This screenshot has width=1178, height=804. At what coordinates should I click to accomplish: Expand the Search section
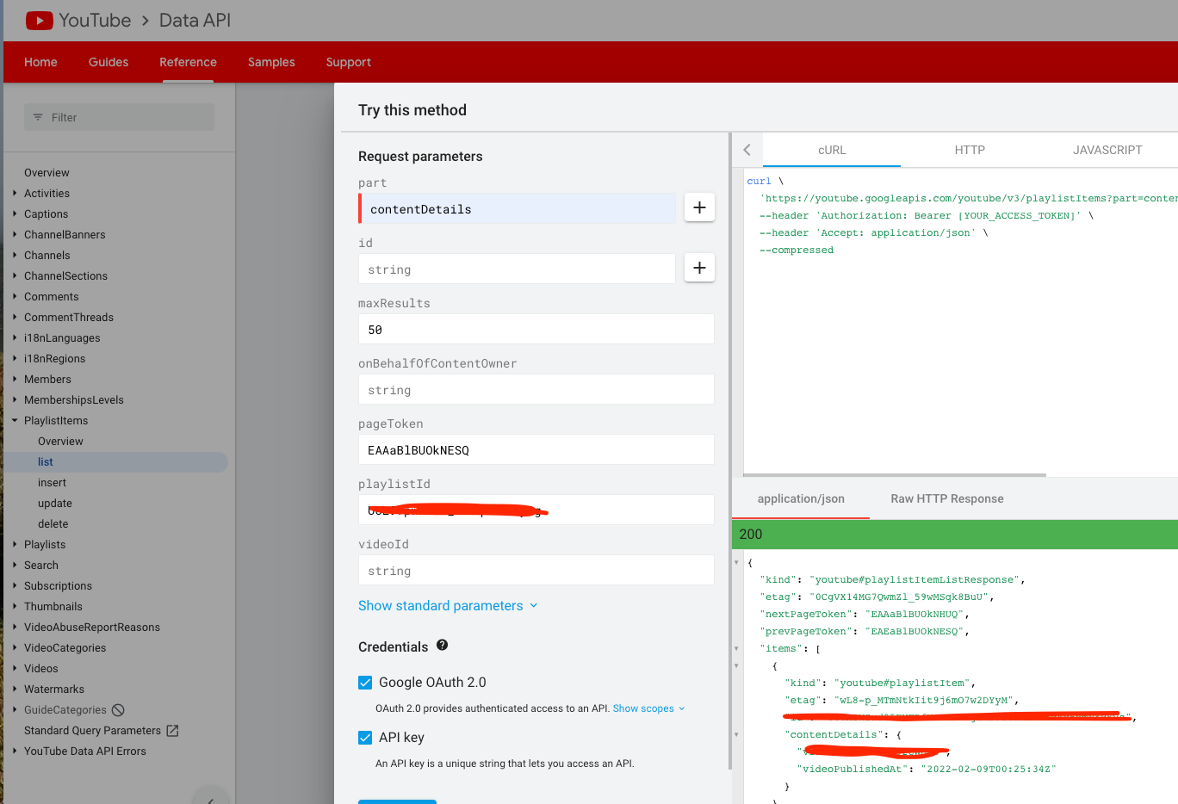pyautogui.click(x=15, y=566)
